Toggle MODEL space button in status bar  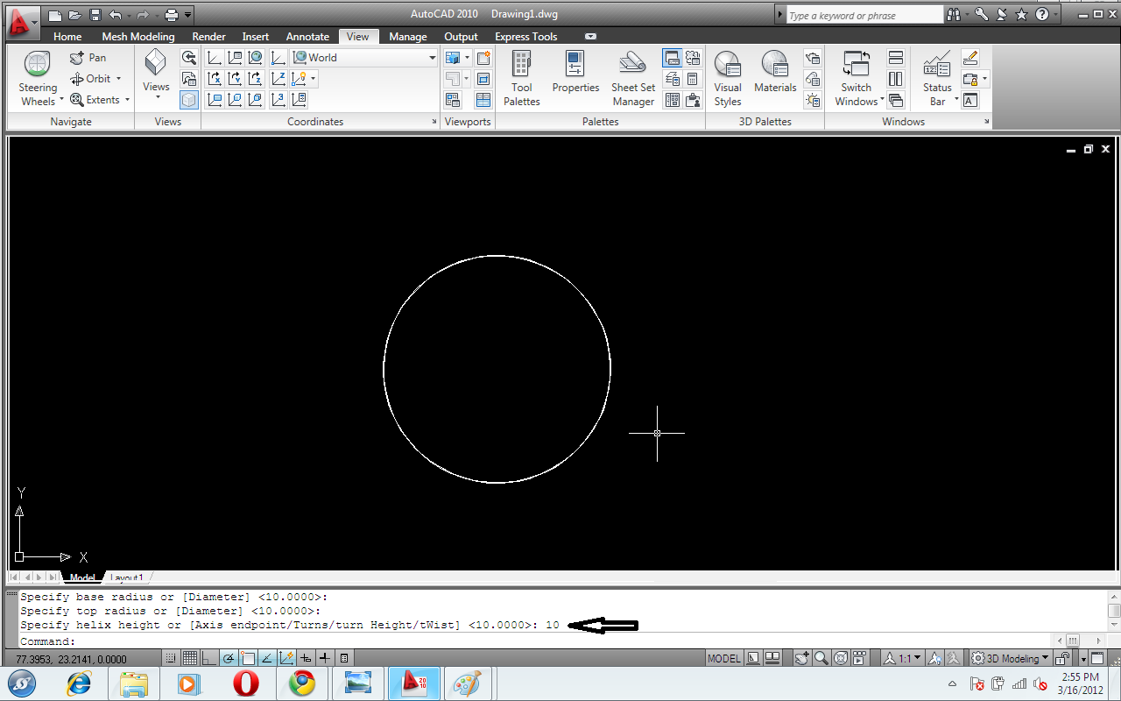[x=723, y=658]
